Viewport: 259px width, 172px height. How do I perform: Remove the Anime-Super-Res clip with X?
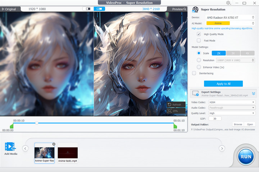(54, 144)
